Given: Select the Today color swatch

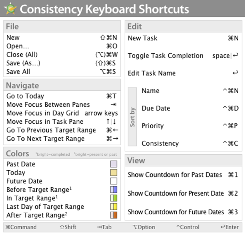Looking at the screenshot, I should (114, 173).
